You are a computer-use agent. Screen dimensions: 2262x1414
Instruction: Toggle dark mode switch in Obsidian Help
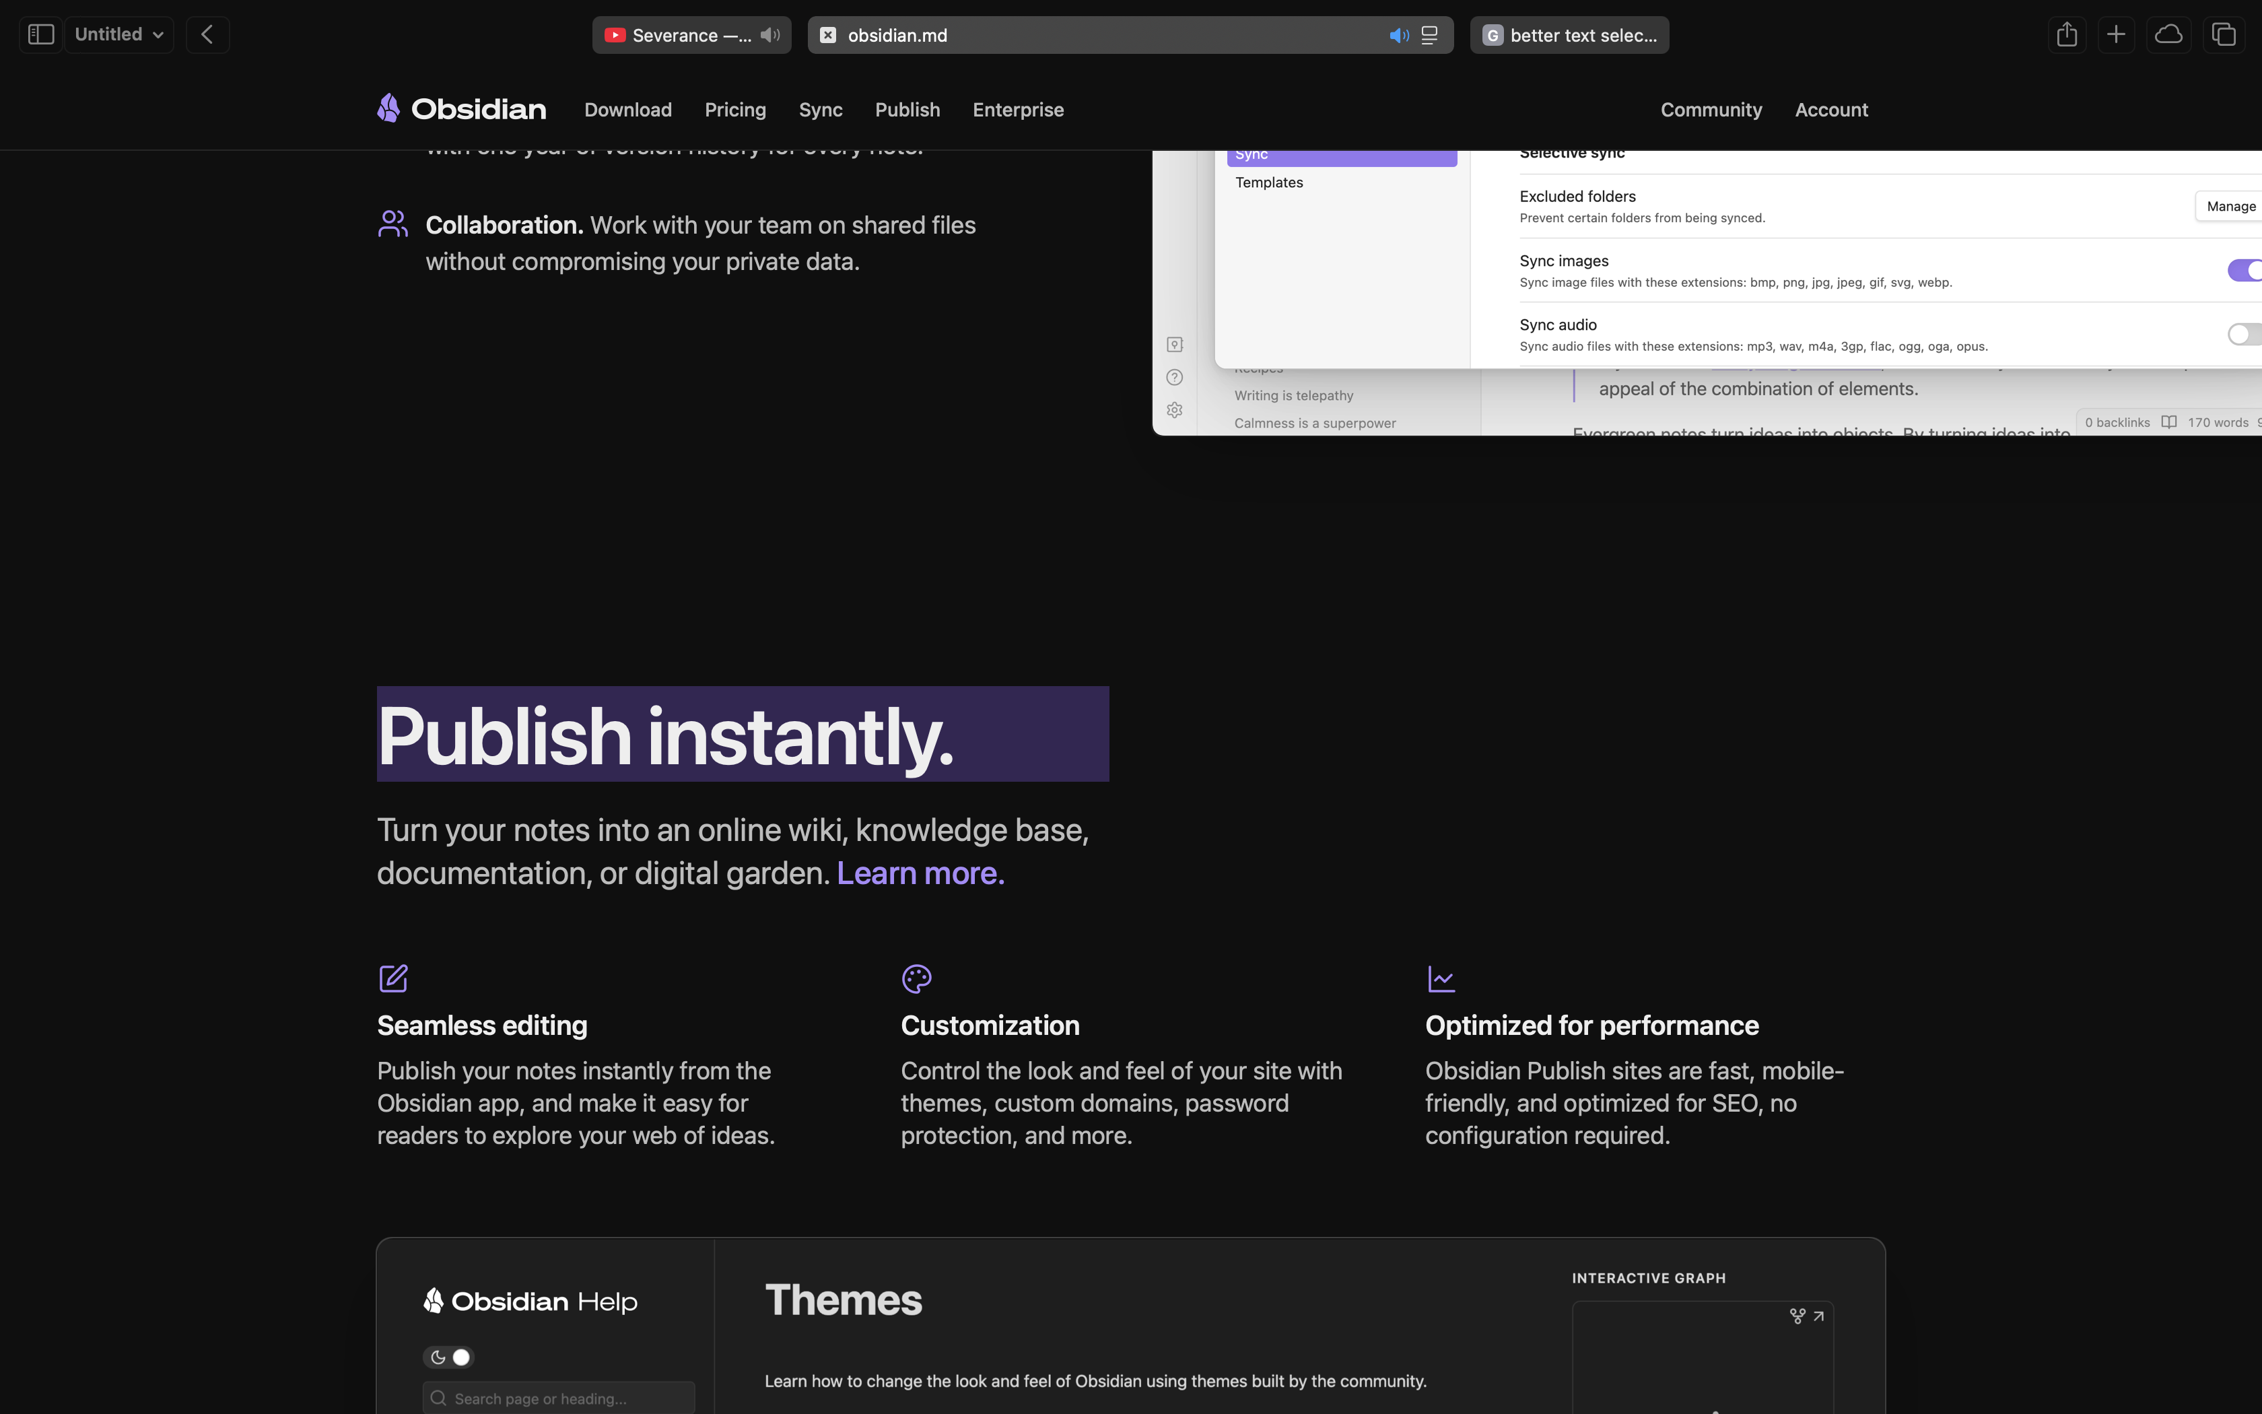click(x=450, y=1357)
